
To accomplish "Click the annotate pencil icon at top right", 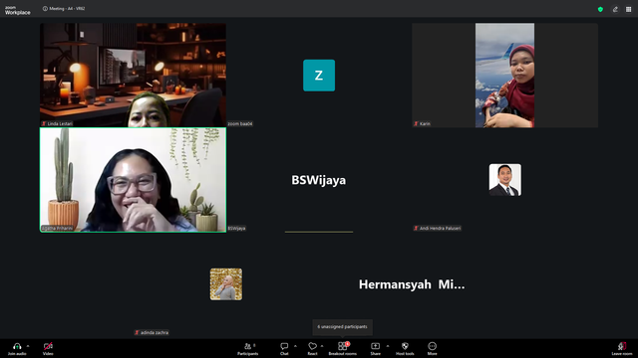I will (x=615, y=9).
